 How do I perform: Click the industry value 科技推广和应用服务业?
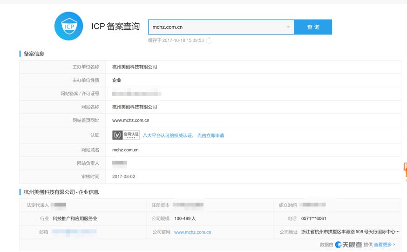click(x=75, y=218)
